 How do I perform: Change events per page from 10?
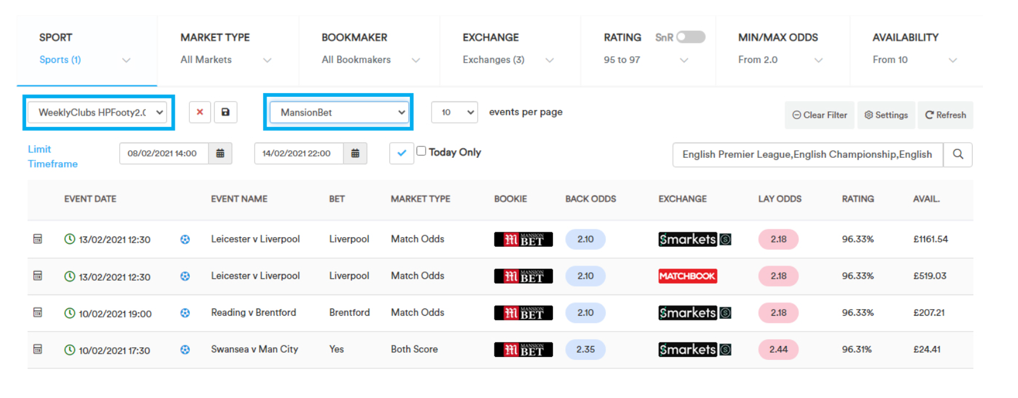click(455, 112)
